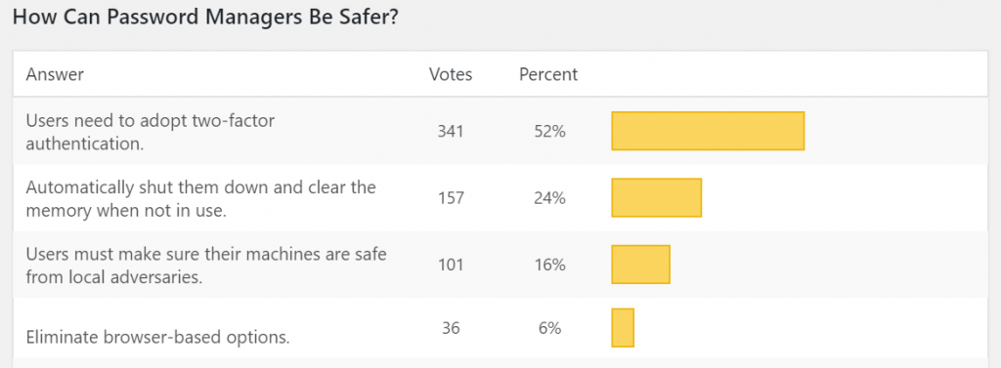Click the poll title 'How Can Password Managers Be Safer?'

click(206, 18)
